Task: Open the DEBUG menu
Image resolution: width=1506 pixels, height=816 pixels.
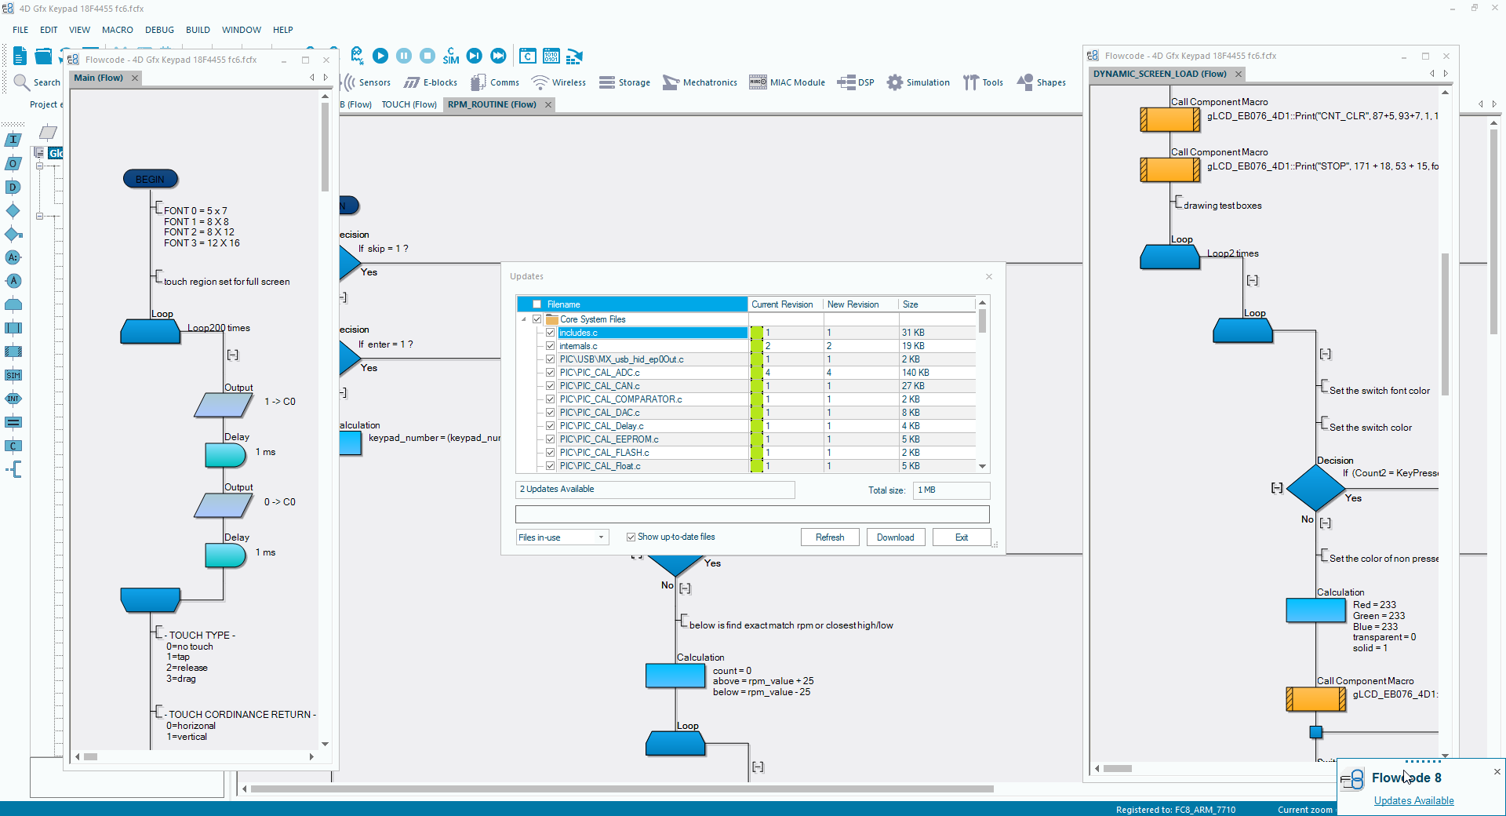Action: 159,30
